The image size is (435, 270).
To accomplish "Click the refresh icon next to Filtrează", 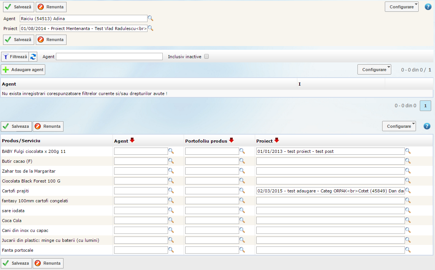I will (33, 57).
